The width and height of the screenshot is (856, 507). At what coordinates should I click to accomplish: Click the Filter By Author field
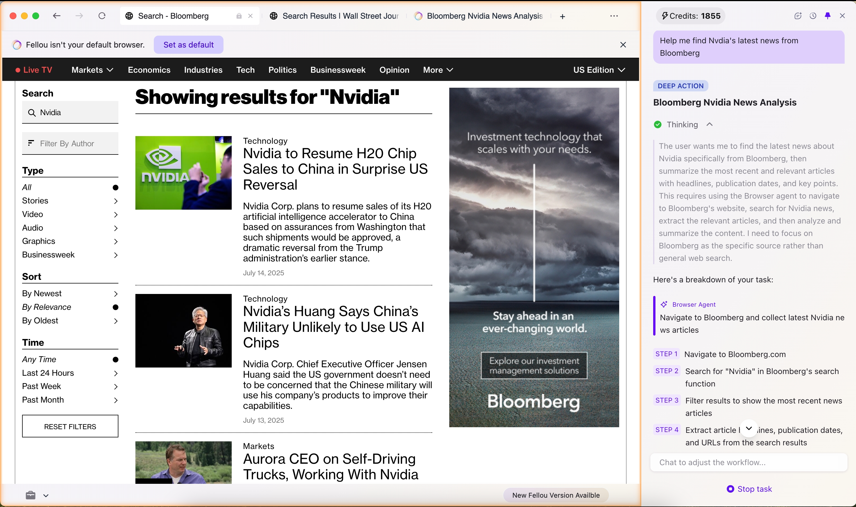pos(70,143)
